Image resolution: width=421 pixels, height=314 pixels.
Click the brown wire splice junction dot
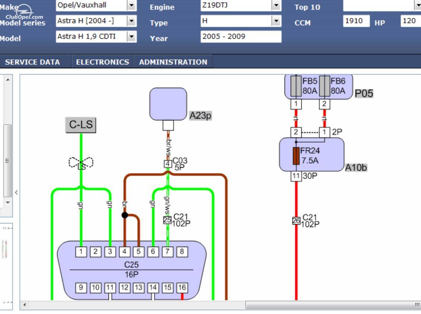(124, 215)
